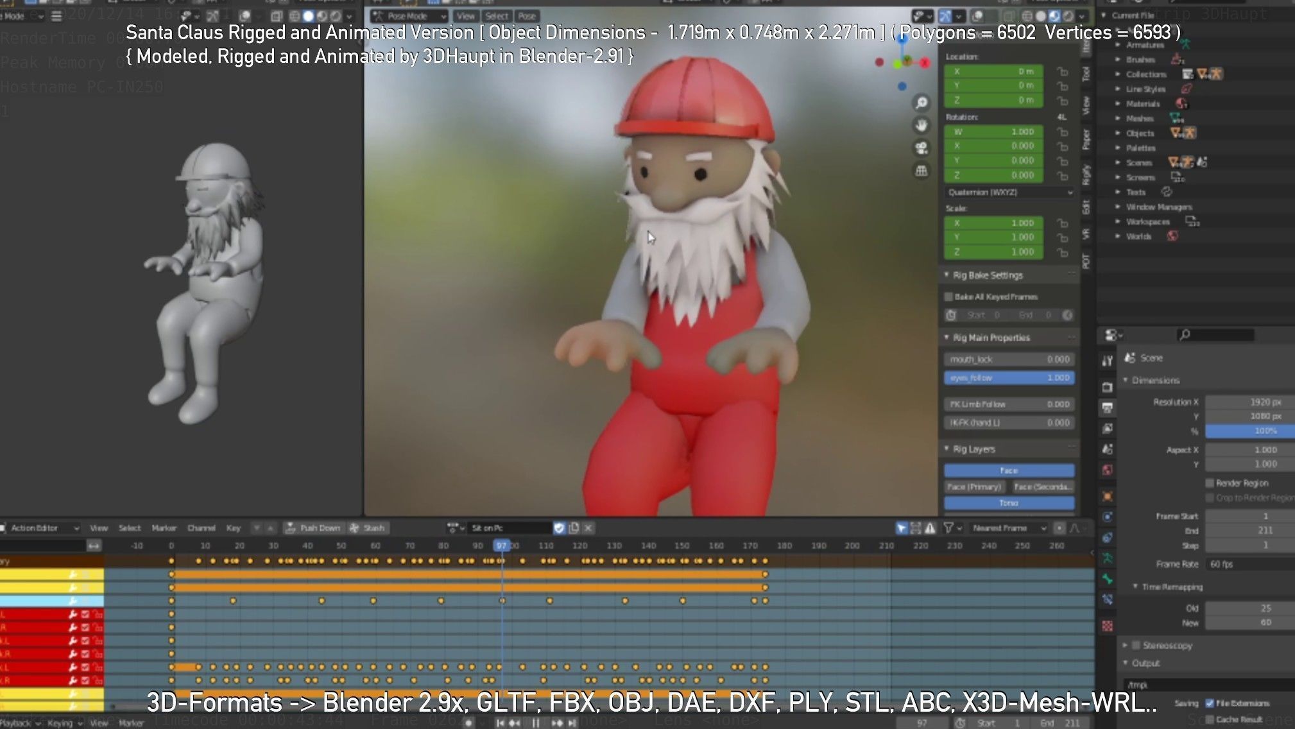Expand the Armatures datablock row
The width and height of the screenshot is (1295, 729).
click(1118, 45)
